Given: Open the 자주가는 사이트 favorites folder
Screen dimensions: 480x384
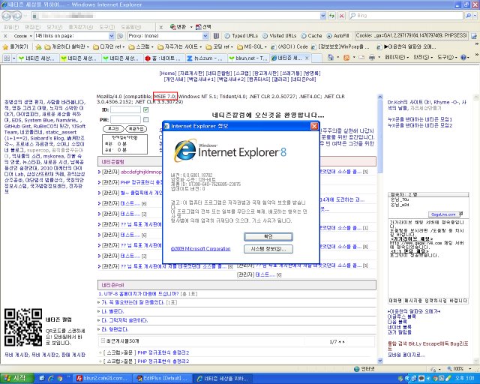Looking at the screenshot, I should coord(180,46).
